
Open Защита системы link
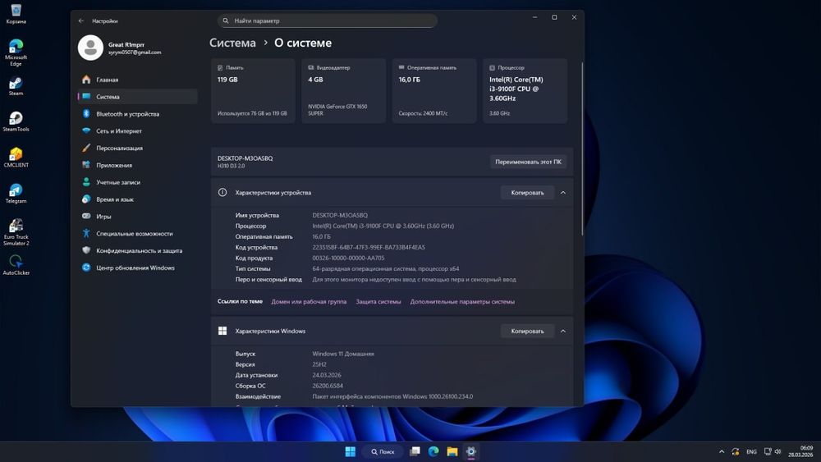378,301
